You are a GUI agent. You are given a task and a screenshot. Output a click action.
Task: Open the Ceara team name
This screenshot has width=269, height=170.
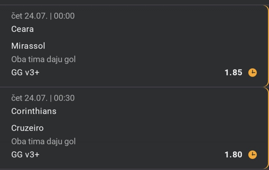(22, 29)
